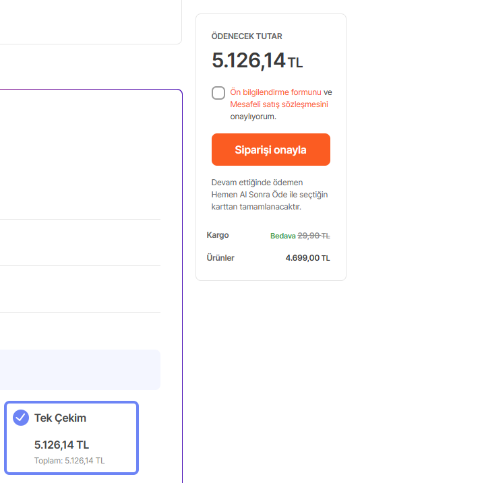482x483 pixels.
Task: Open the Mesafeli satış sözleşmesini link
Action: 279,104
